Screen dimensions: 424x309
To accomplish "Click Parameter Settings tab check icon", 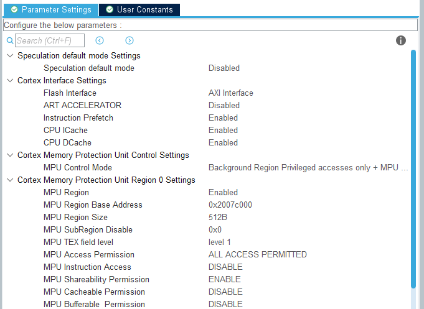I will 14,9.
